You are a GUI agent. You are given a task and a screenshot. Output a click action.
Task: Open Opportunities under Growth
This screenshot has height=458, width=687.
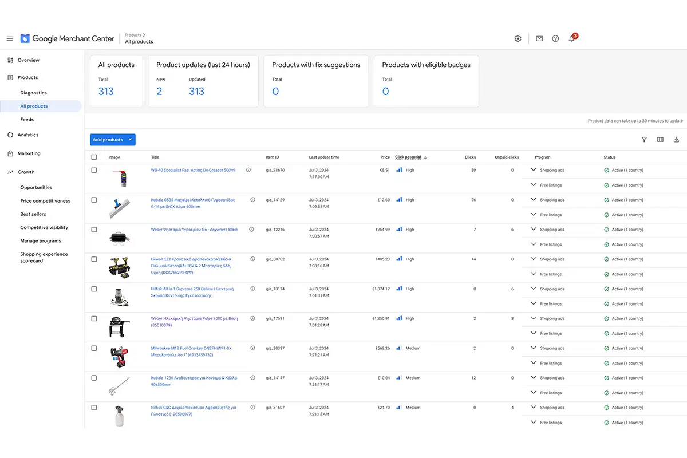pyautogui.click(x=36, y=188)
